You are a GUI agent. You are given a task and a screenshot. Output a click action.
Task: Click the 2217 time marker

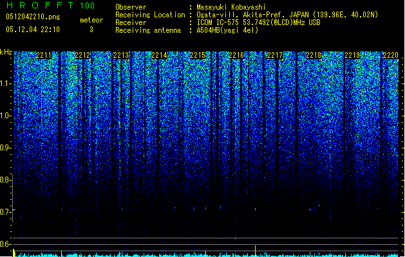pos(275,55)
